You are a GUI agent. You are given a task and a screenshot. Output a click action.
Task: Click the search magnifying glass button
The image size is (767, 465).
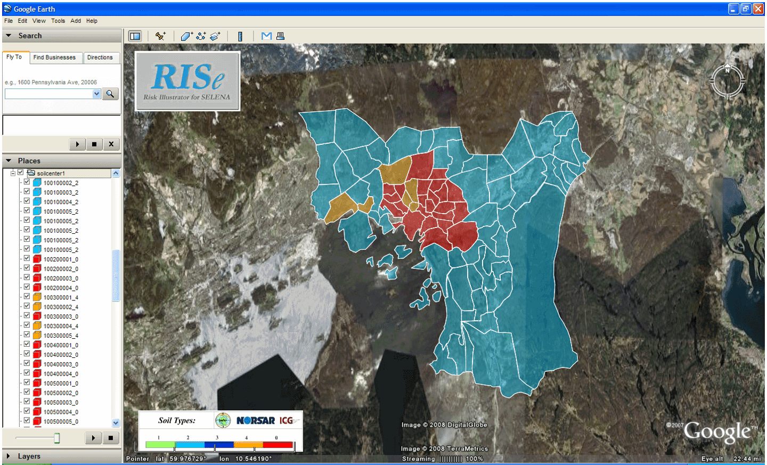pos(110,94)
